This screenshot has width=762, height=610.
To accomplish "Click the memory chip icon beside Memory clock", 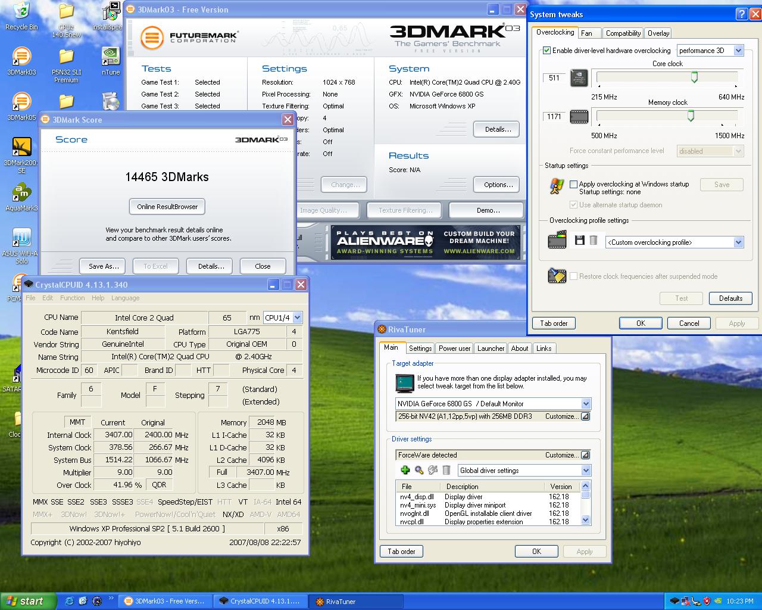I will coord(579,117).
